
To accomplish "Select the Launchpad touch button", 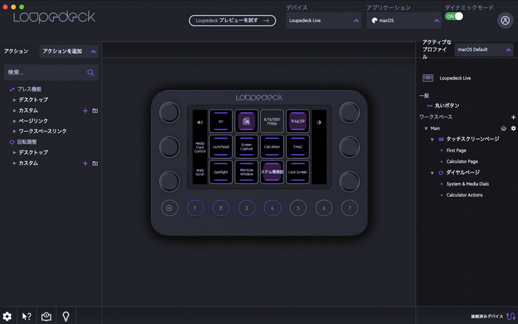I will (221, 147).
